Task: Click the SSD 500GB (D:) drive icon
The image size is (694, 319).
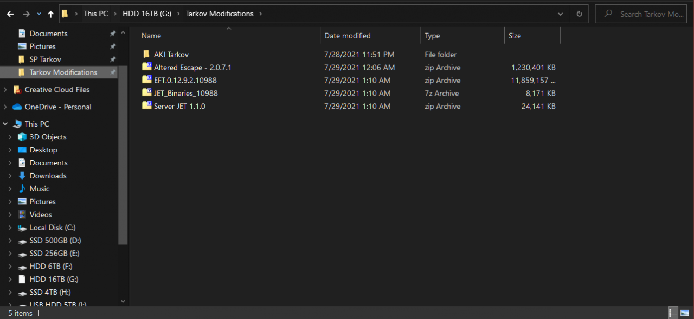Action: (22, 241)
